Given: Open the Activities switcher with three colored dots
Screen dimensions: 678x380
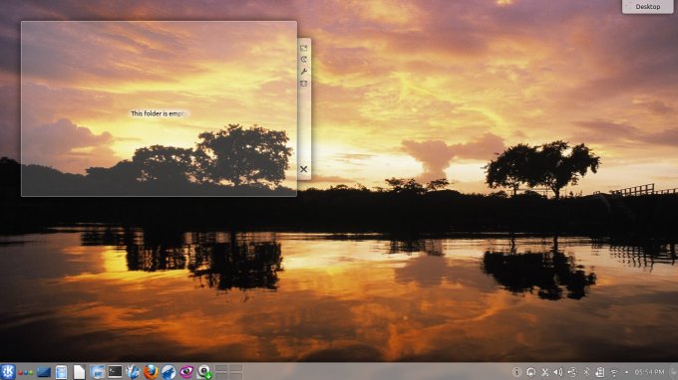Looking at the screenshot, I should coord(26,372).
